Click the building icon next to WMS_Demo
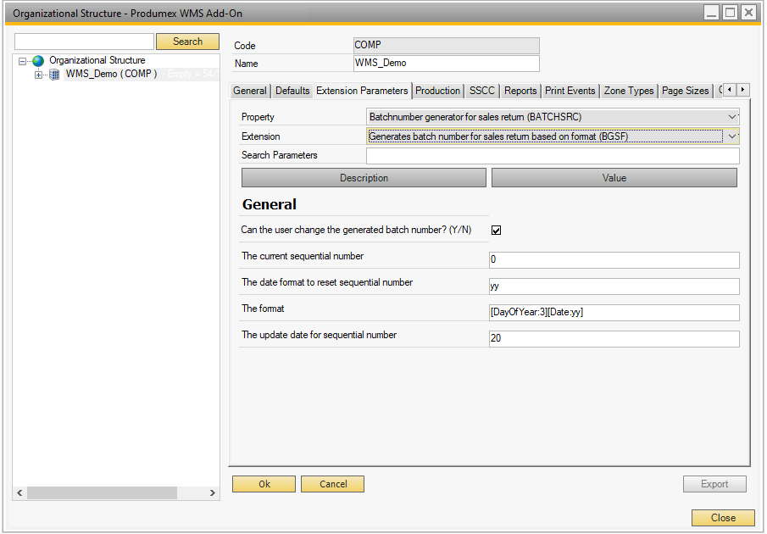767x534 pixels. pos(54,75)
